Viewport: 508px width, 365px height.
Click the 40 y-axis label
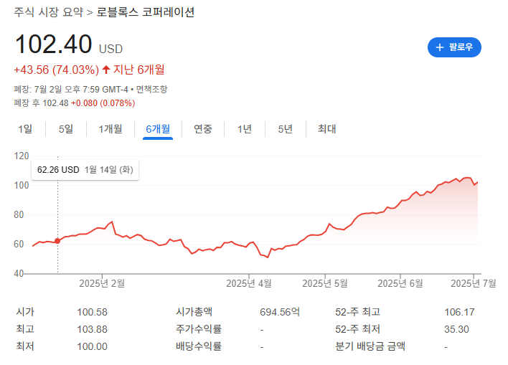pos(19,274)
